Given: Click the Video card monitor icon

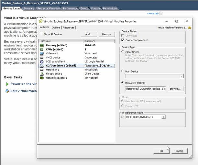Looking at the screenshot, I should 42,53.
